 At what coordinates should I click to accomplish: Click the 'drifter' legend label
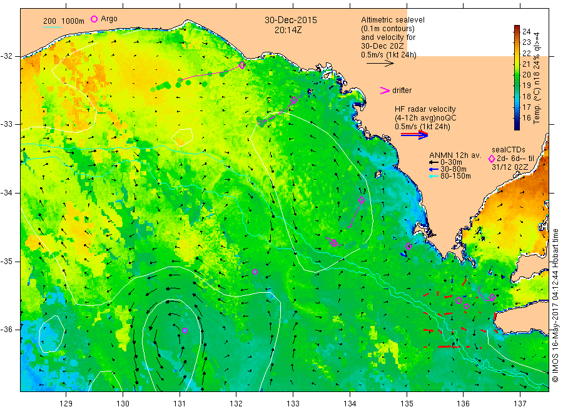(402, 91)
